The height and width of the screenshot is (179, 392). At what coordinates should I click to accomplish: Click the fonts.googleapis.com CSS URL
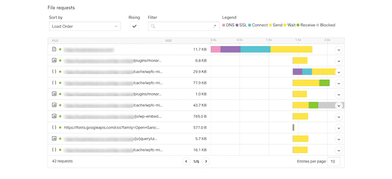click(x=112, y=128)
